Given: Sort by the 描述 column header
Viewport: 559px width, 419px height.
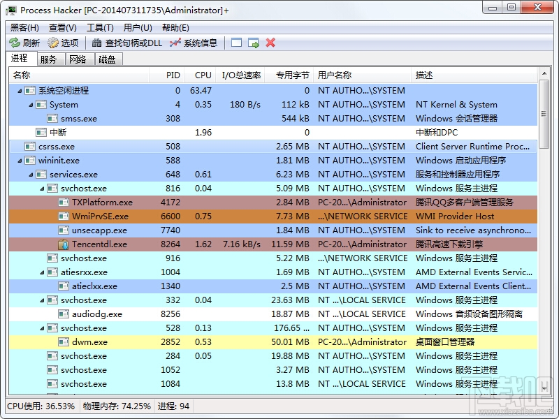Looking at the screenshot, I should 474,75.
